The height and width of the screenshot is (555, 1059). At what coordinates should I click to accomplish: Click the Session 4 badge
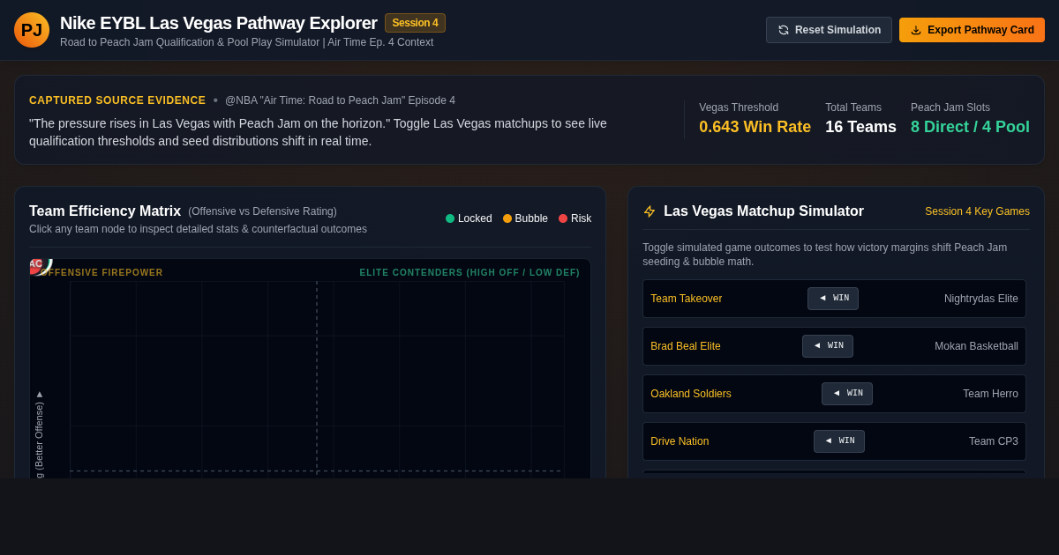click(x=415, y=23)
